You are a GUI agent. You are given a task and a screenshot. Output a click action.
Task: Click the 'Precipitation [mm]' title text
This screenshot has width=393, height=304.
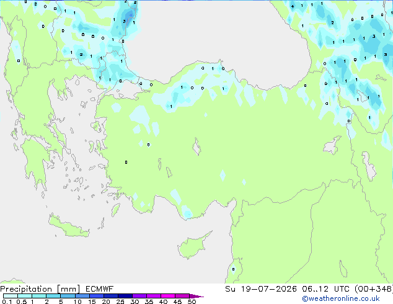[40, 289]
